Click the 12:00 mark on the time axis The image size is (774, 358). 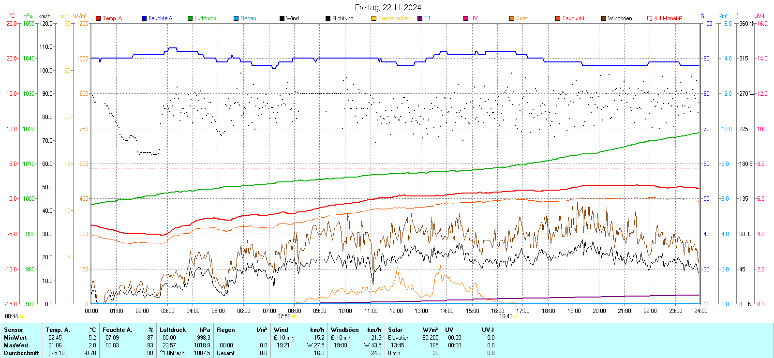click(396, 311)
